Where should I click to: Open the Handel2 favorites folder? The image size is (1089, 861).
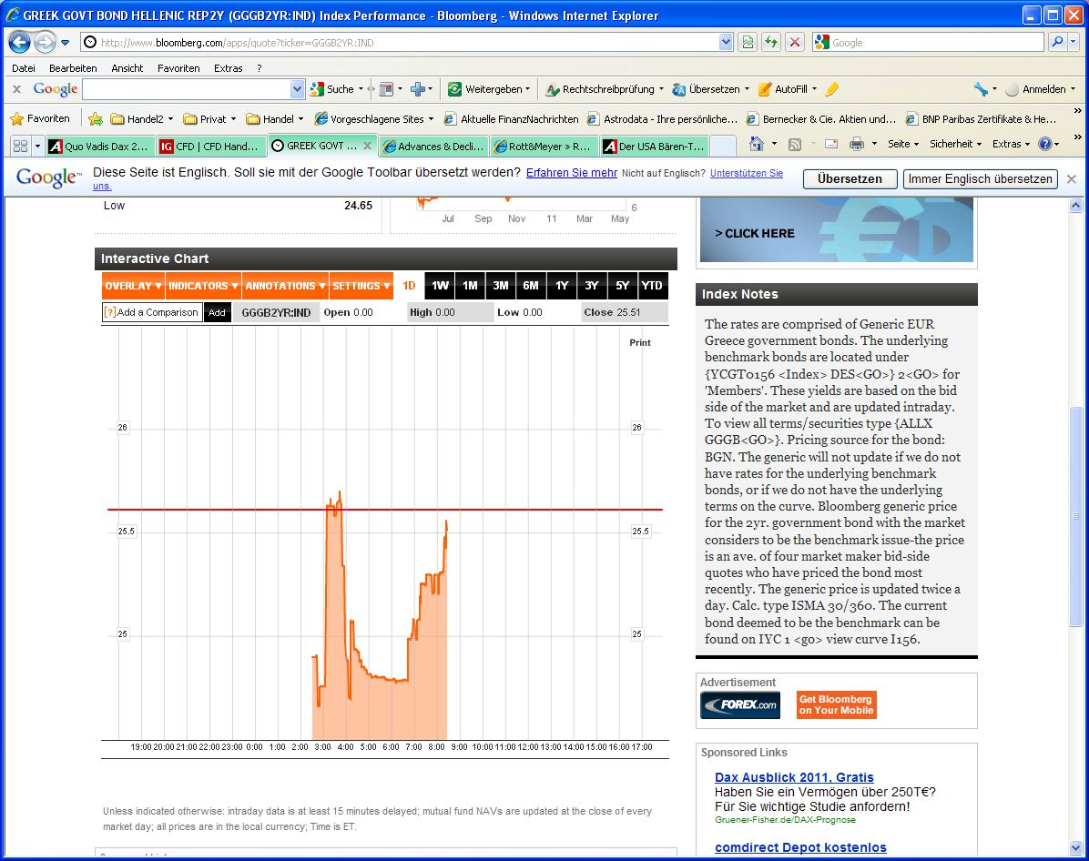tap(142, 118)
